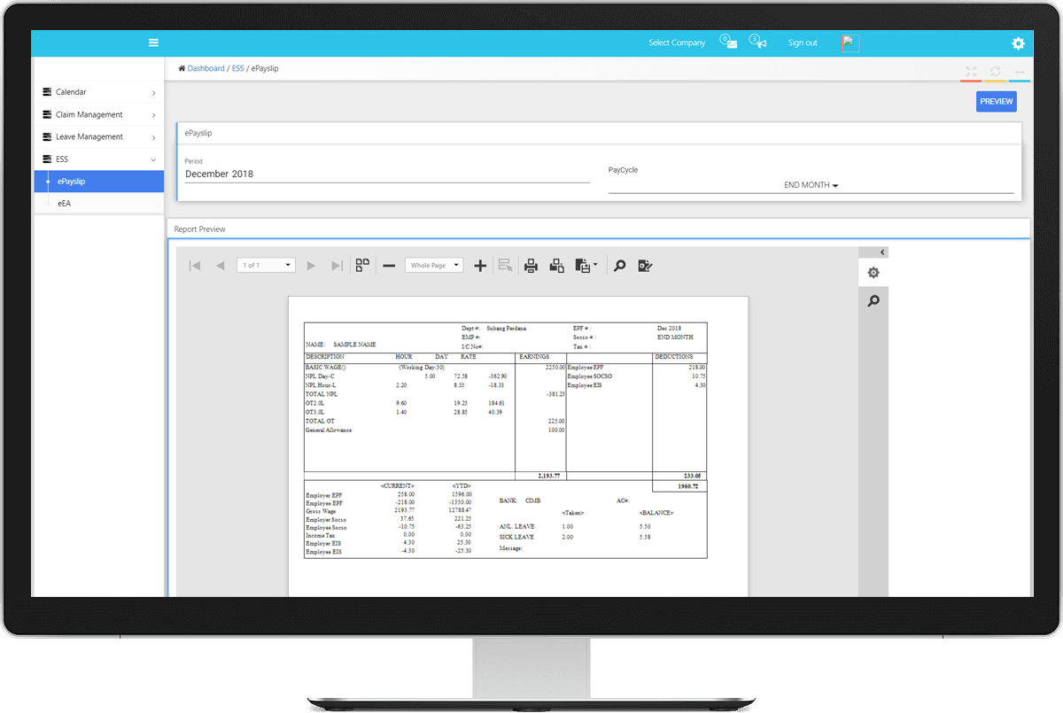Click the Dashboard breadcrumb link

pos(206,68)
